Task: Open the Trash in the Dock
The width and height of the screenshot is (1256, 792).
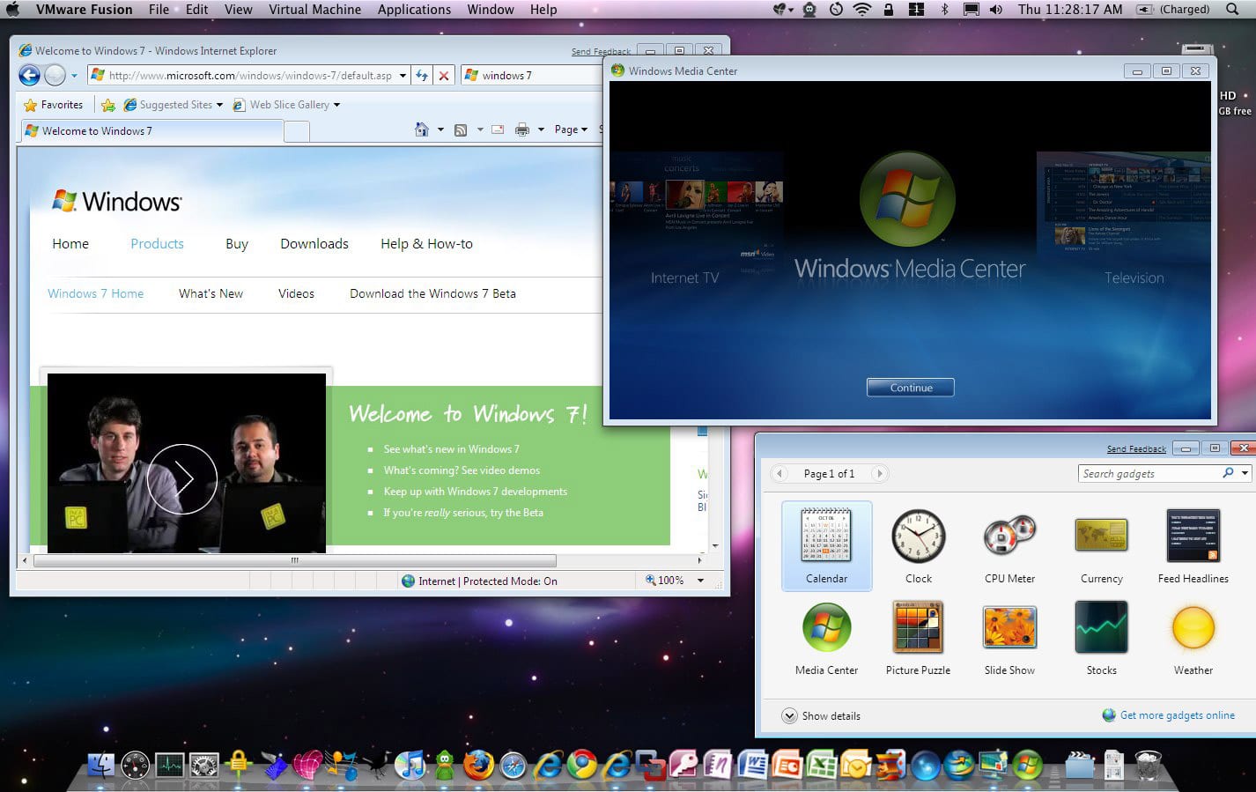Action: pos(1148,764)
